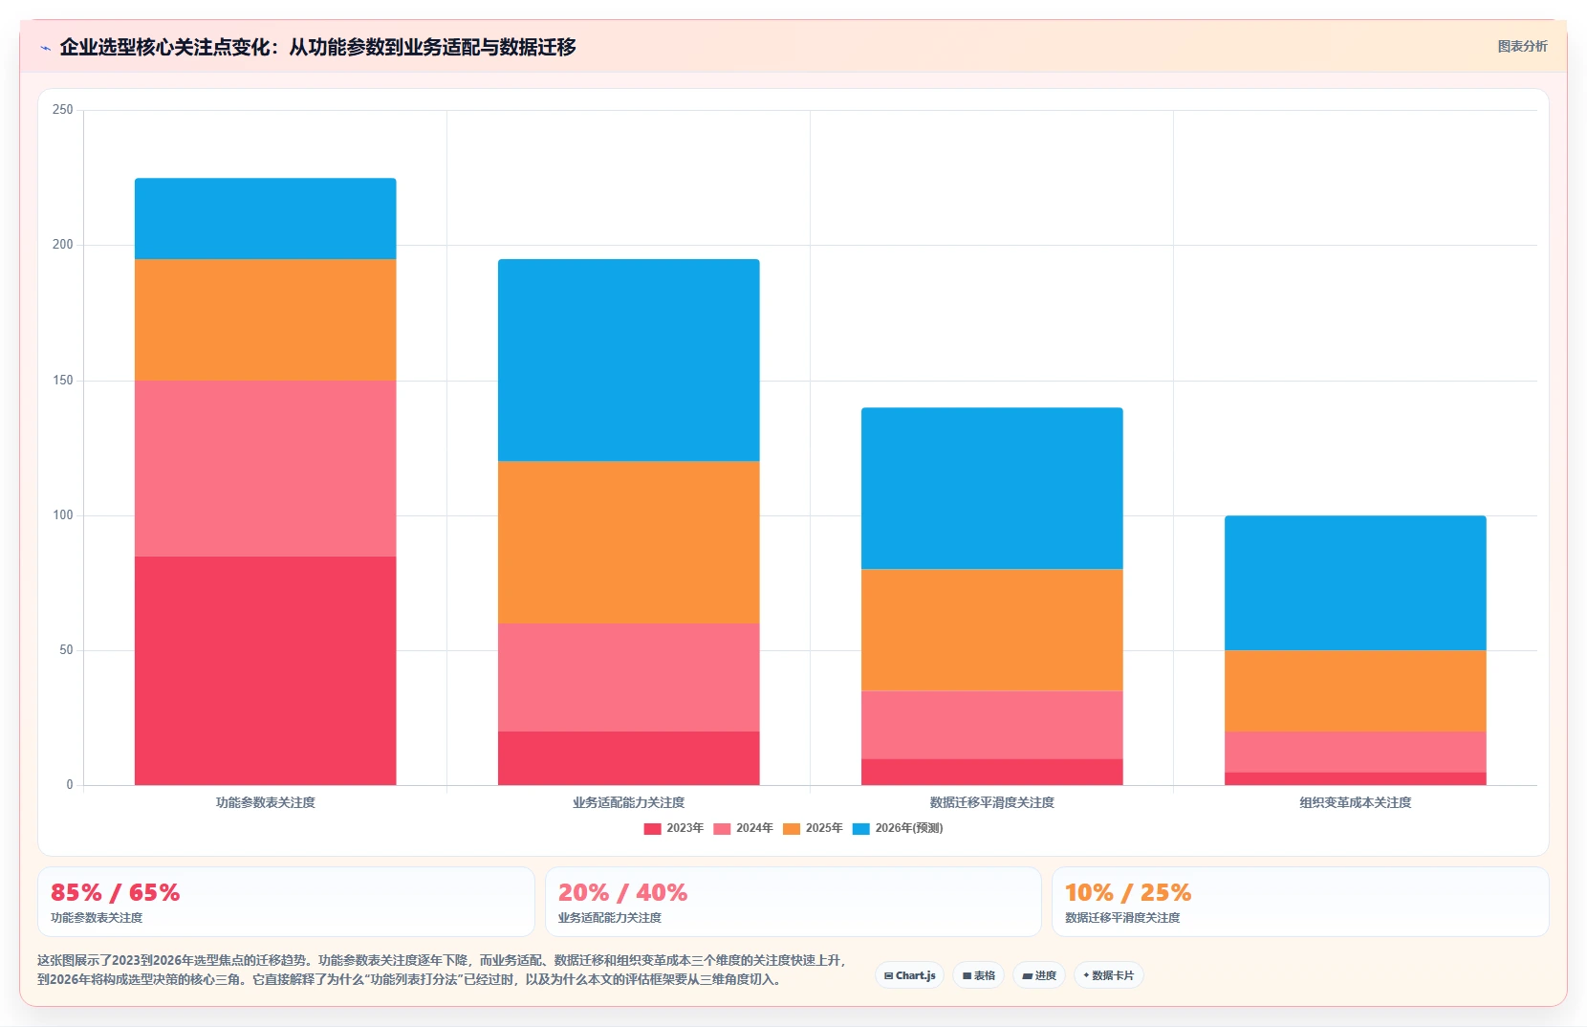Toggle the 2024年 dataset legend label
The width and height of the screenshot is (1587, 1027).
coord(754,828)
